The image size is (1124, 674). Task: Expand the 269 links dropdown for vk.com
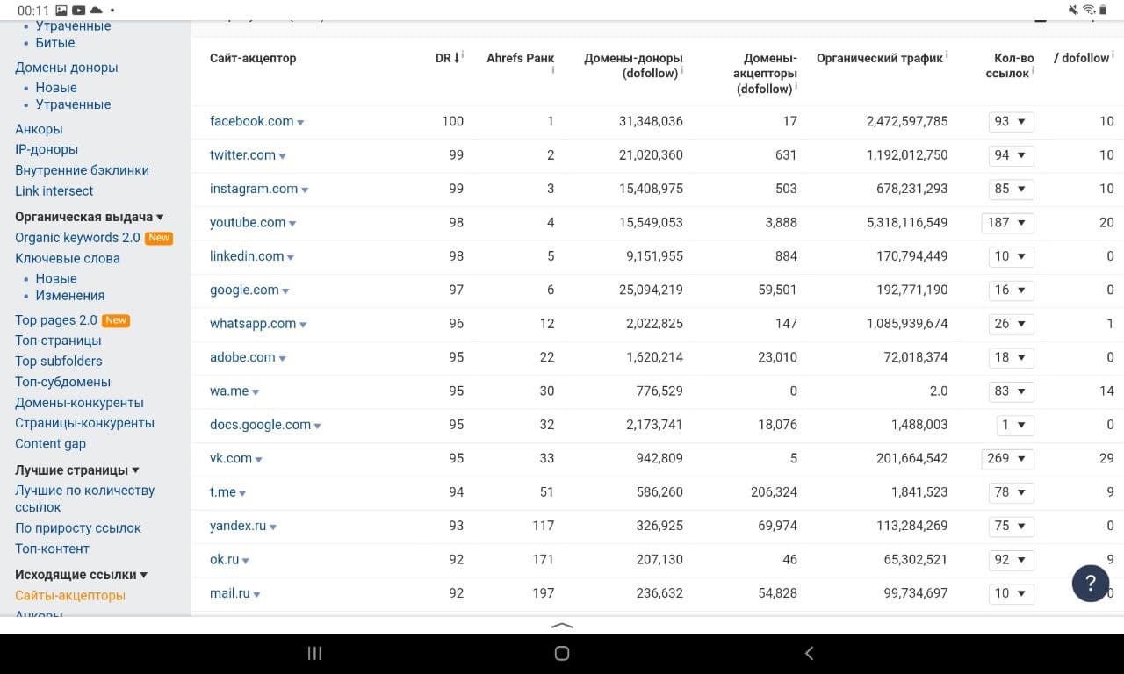tap(1007, 458)
